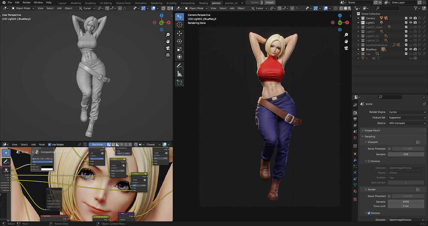The image size is (428, 226).
Task: Select the Move tool in camera viewport toolbar
Action: pos(179,33)
